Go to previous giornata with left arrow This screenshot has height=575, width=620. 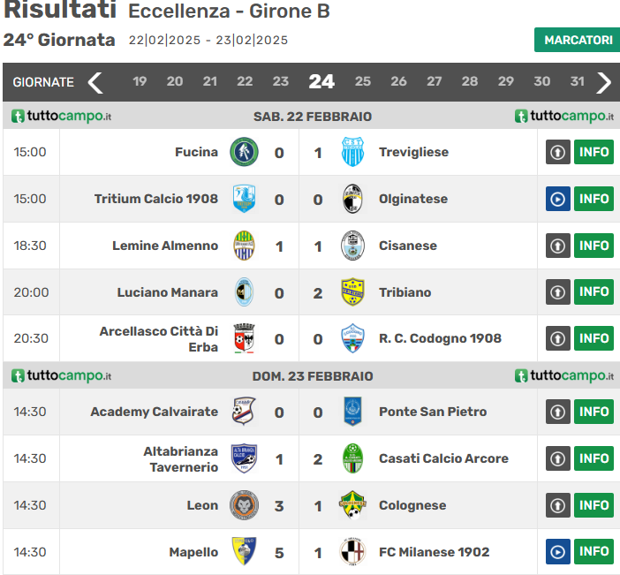95,82
